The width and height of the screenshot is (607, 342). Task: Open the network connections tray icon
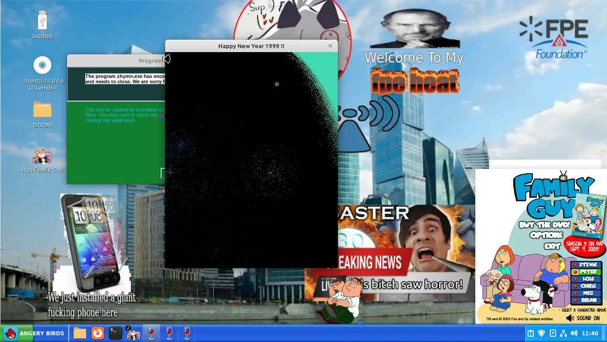(x=563, y=333)
